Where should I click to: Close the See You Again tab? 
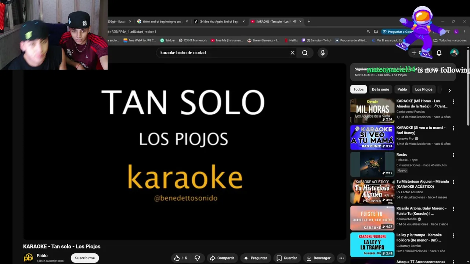pos(243,22)
